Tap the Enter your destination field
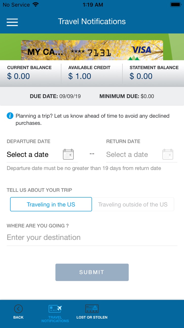Image resolution: width=184 pixels, height=328 pixels. point(92,237)
